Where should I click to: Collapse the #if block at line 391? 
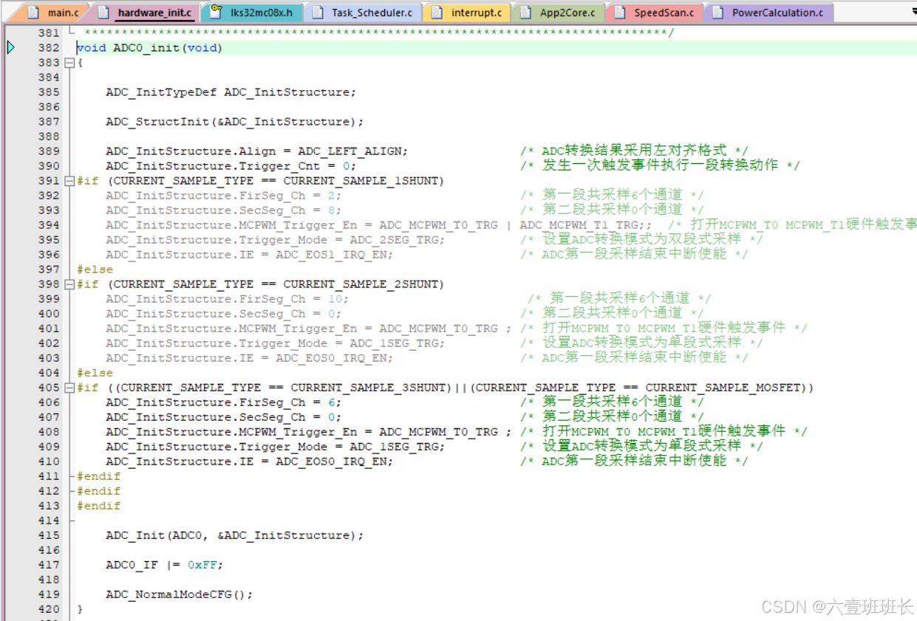point(69,181)
